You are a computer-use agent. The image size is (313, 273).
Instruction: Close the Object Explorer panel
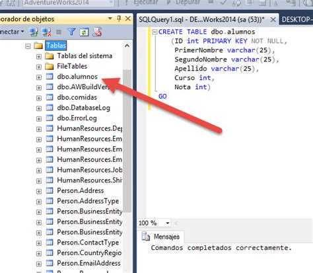128,19
